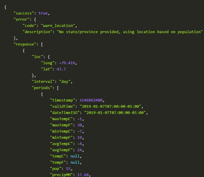Click the "avgTempF" key
This screenshot has height=177, width=204.
point(61,150)
